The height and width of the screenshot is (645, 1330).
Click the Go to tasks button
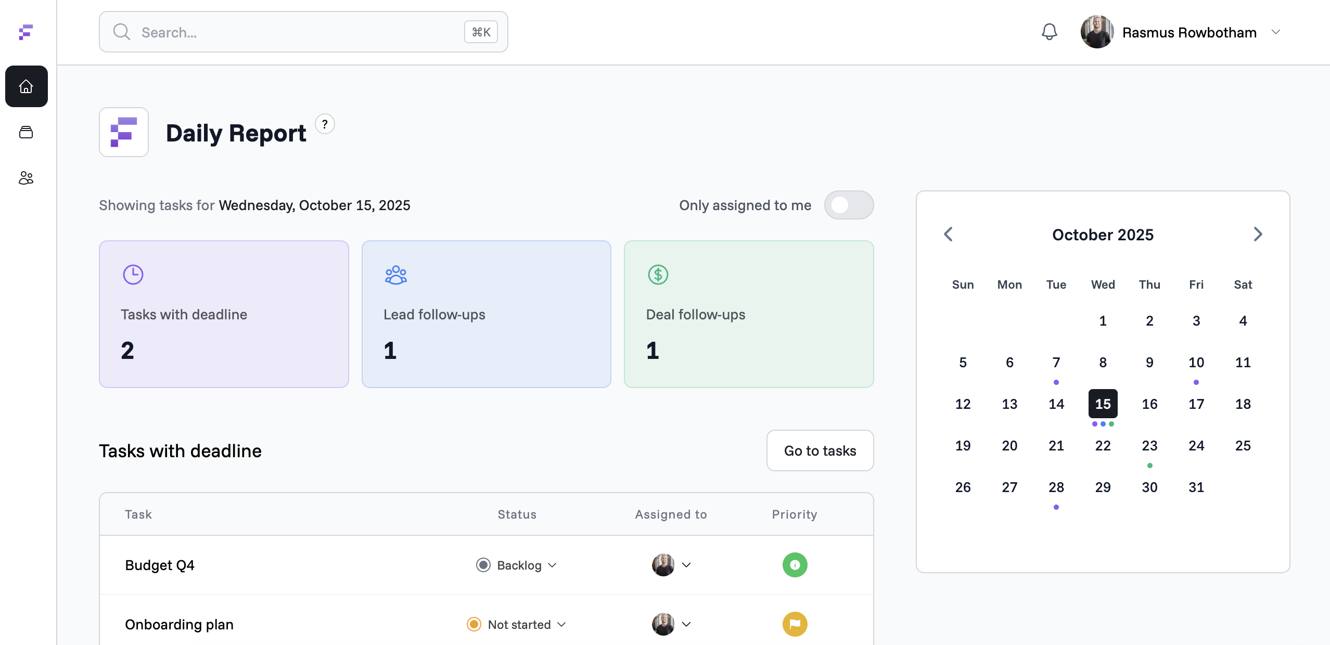820,450
